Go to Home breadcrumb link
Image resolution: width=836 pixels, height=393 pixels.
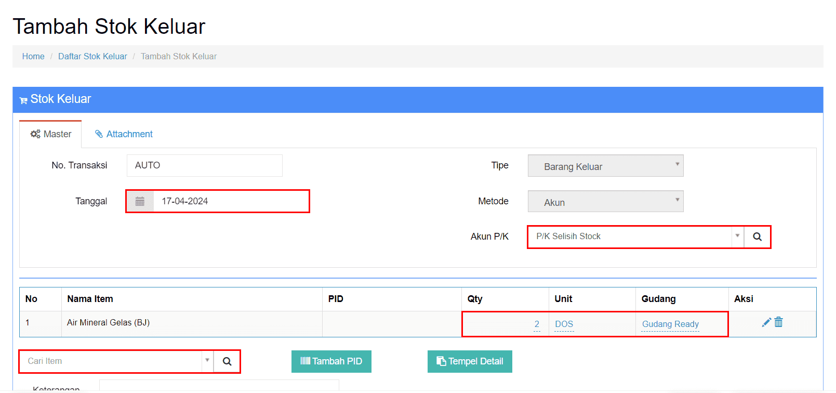[33, 57]
